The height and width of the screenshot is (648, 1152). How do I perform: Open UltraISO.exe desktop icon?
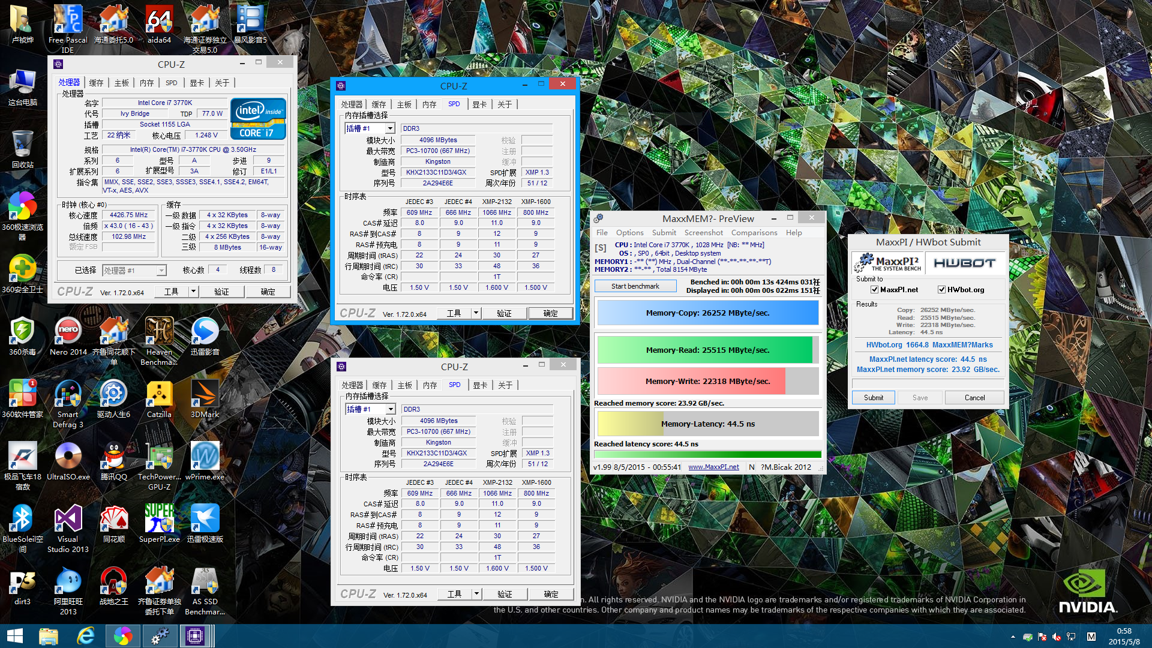68,461
